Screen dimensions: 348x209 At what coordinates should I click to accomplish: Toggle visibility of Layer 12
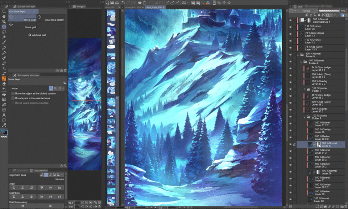(x=290, y=41)
